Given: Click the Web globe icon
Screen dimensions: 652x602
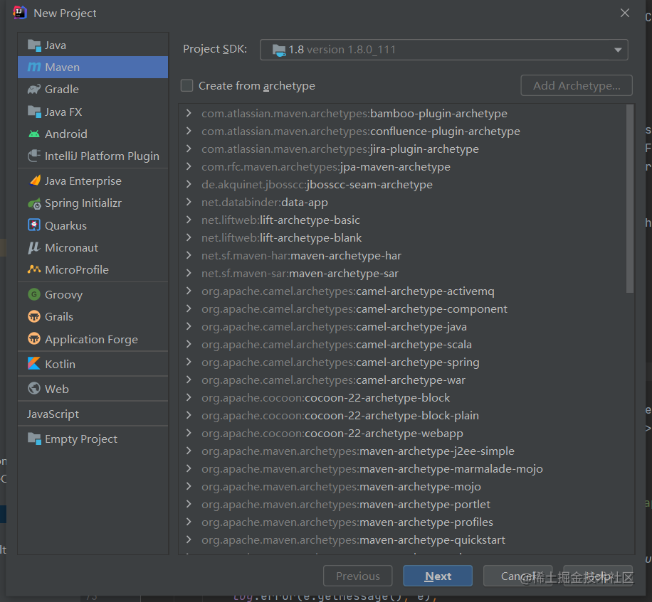Looking at the screenshot, I should 34,389.
